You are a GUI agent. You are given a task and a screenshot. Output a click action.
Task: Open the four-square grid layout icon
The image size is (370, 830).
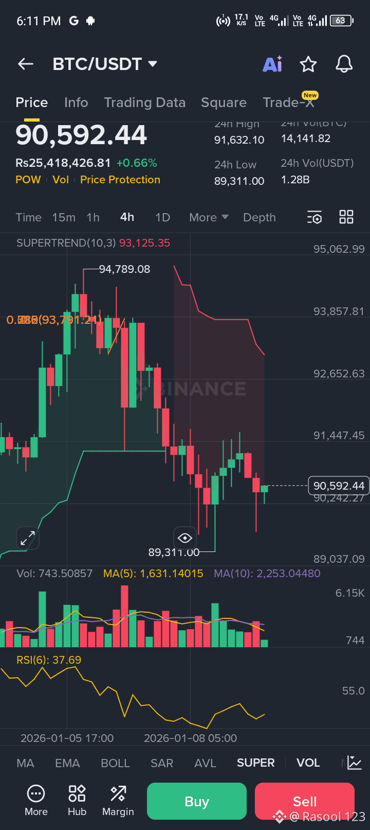(x=346, y=217)
